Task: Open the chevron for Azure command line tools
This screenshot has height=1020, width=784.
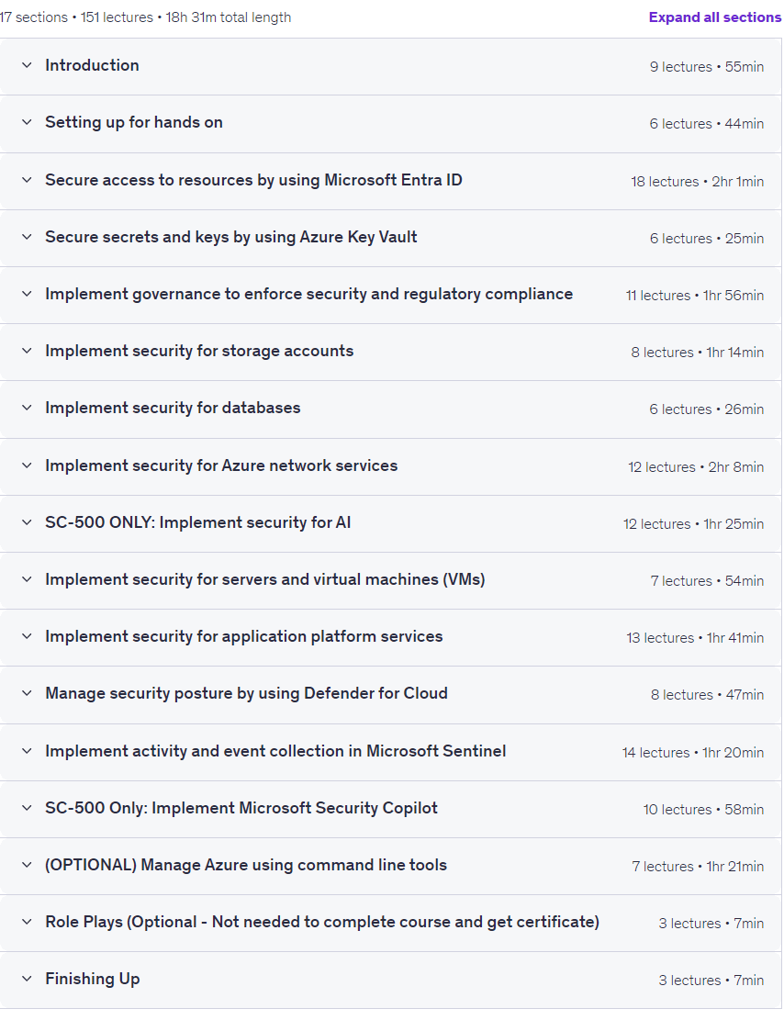Action: [x=27, y=865]
